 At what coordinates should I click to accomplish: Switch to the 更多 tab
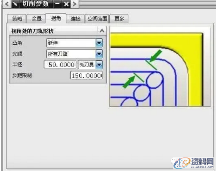(119, 19)
